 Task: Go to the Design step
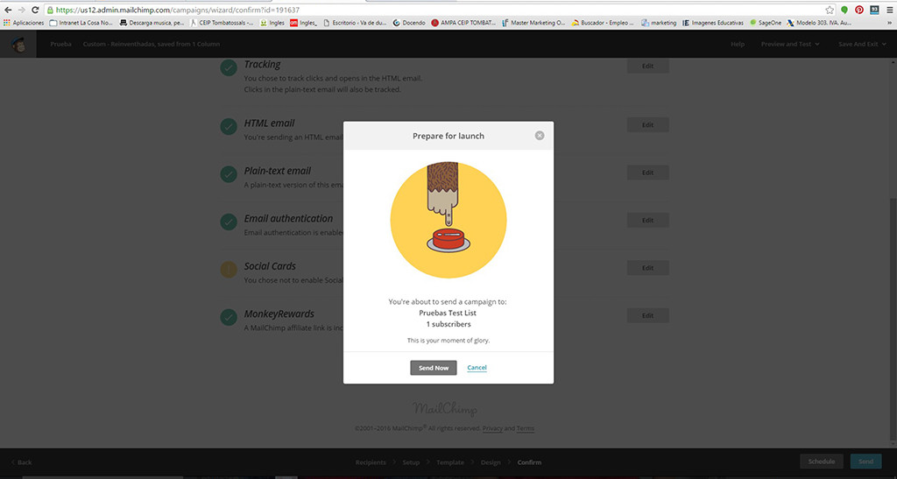coord(491,462)
